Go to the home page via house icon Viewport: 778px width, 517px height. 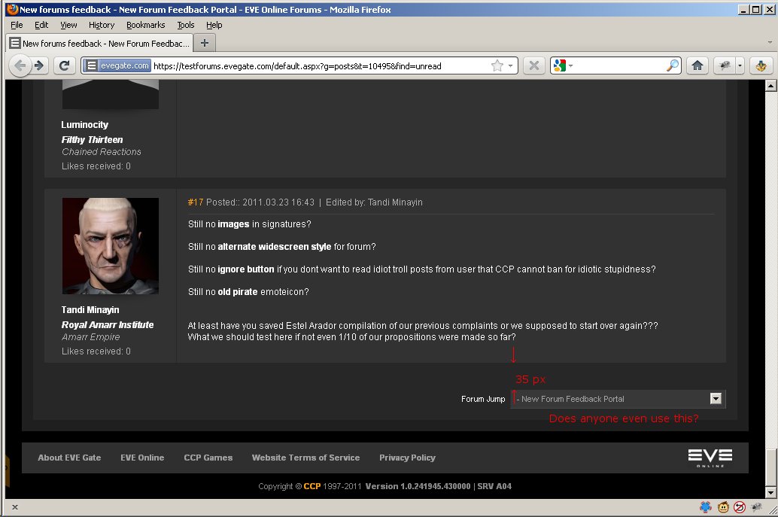click(x=697, y=65)
